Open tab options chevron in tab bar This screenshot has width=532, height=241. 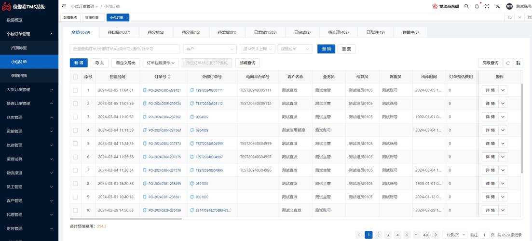[520, 17]
